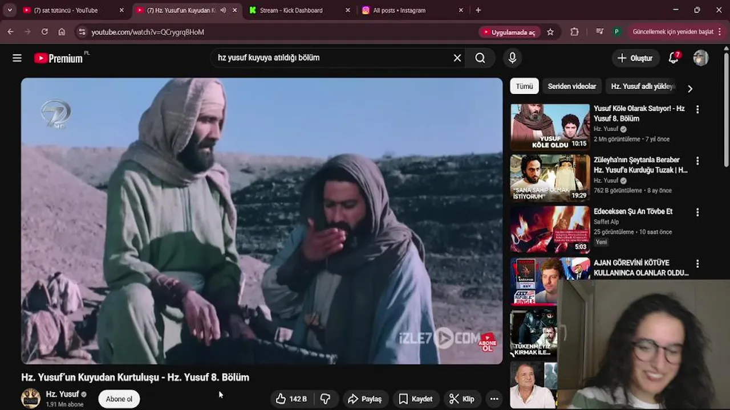Open fire thumbnail with 5:03 duration

point(550,229)
